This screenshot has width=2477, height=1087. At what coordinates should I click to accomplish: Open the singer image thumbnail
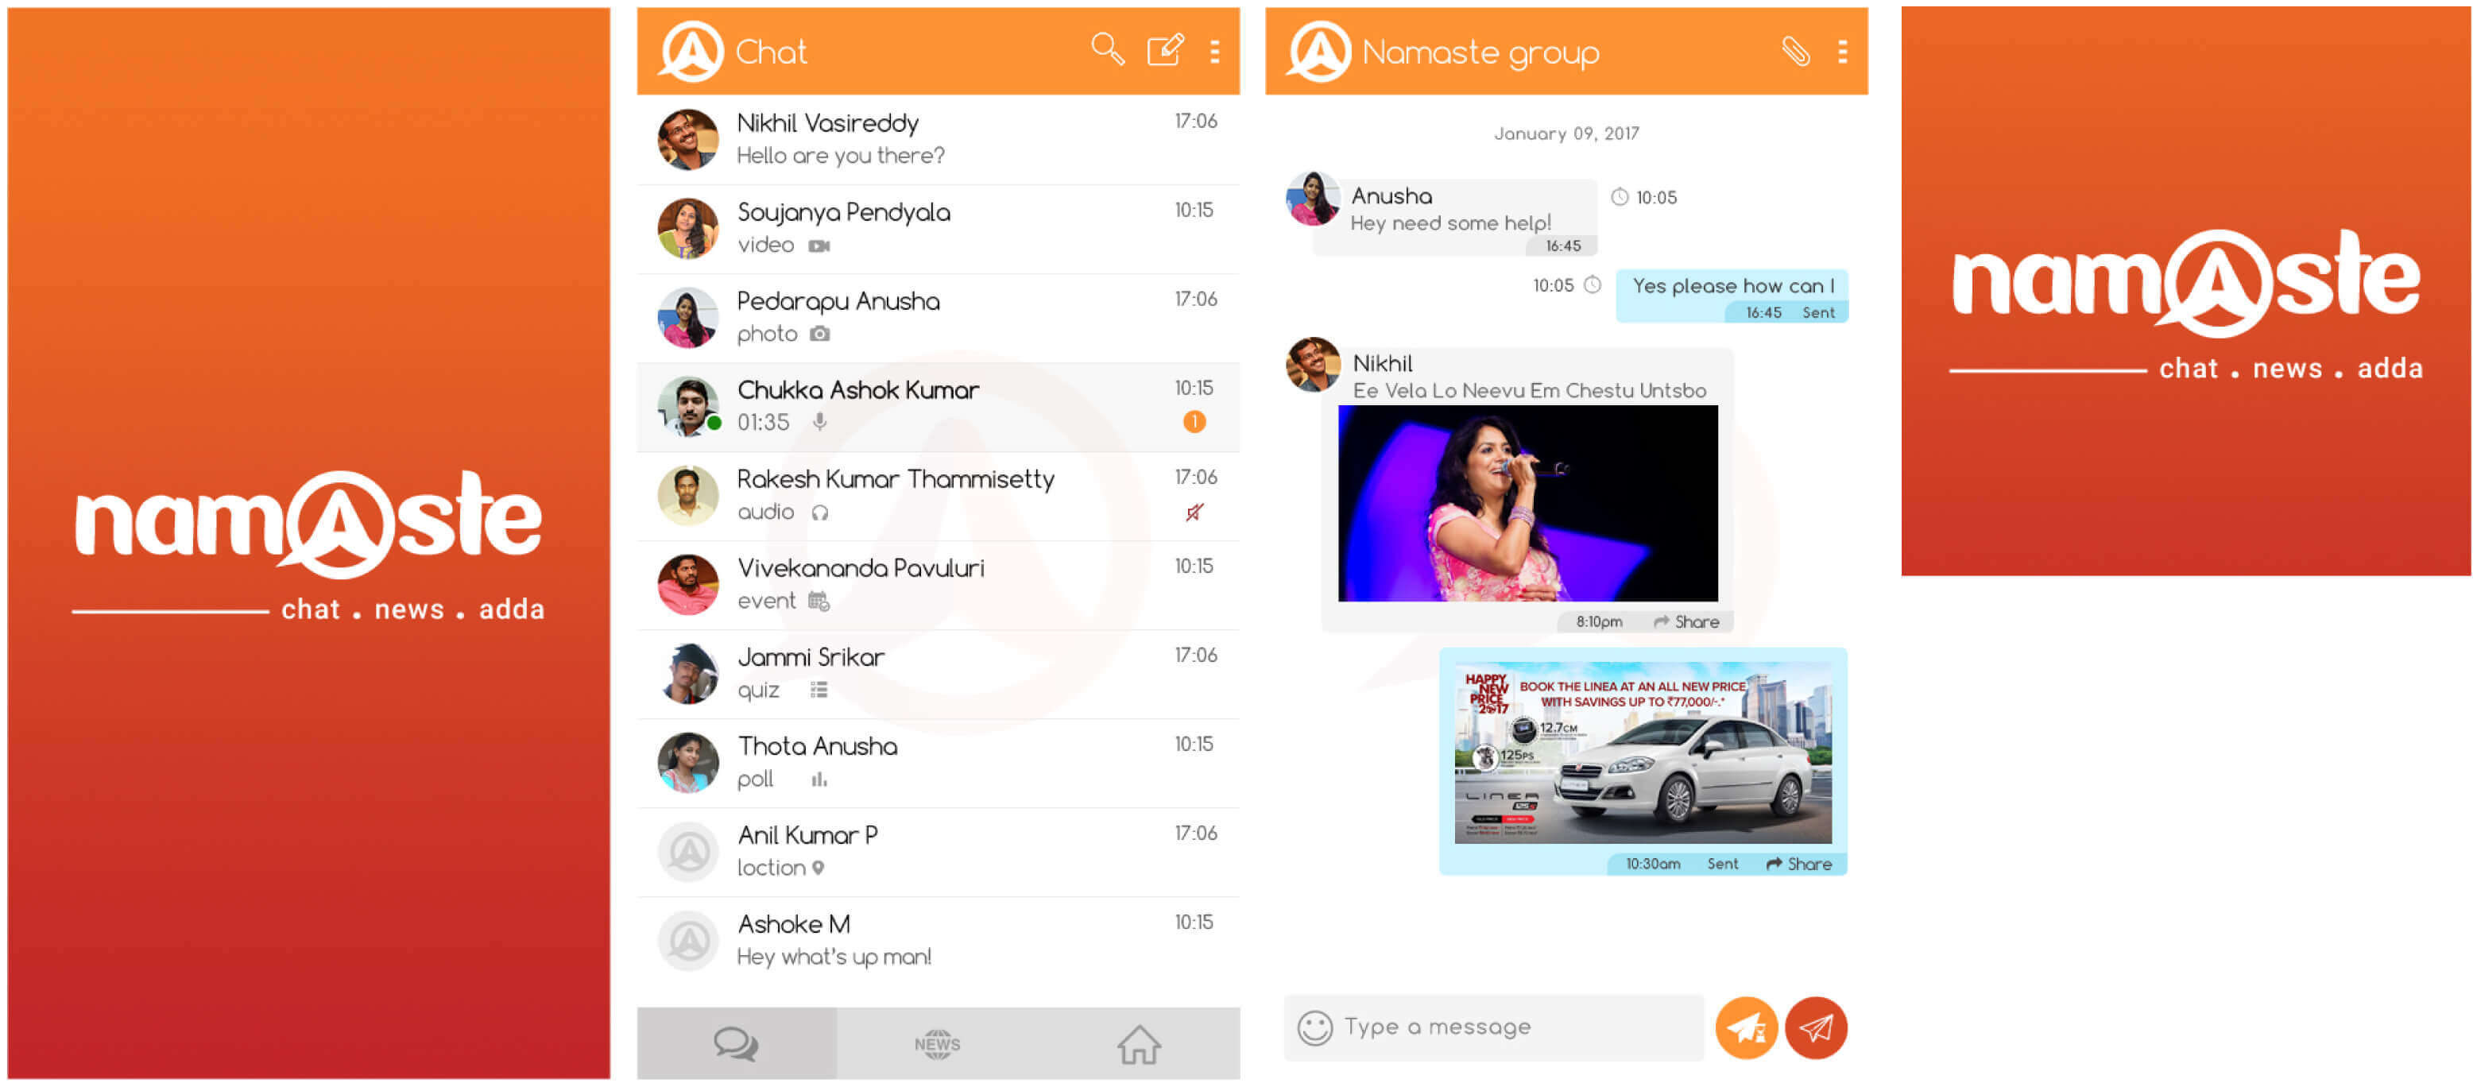pyautogui.click(x=1527, y=503)
